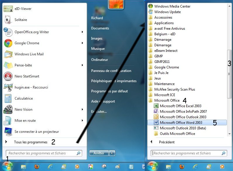Expand the Je Puis Je folder
233x171 pixels.
tap(158, 73)
